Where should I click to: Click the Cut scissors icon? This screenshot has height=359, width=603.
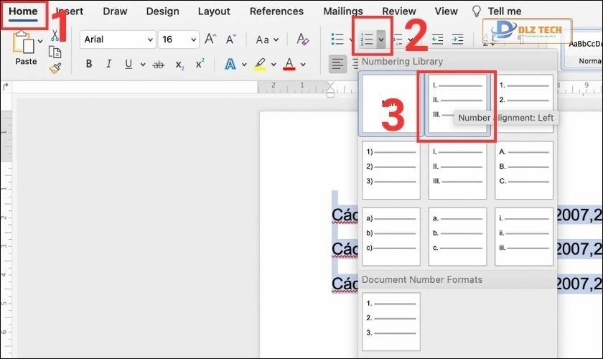55,35
